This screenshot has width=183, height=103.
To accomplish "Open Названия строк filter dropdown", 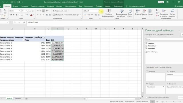I will (x=23, y=40).
